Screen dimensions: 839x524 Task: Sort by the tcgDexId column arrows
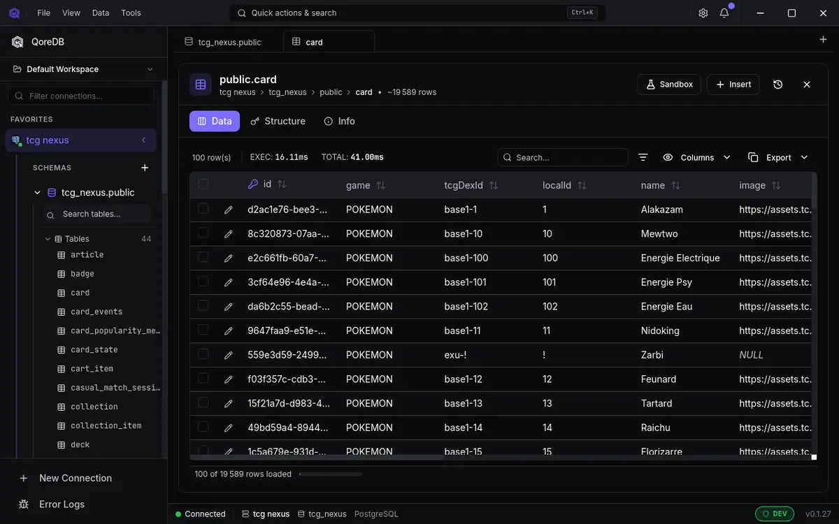point(494,185)
